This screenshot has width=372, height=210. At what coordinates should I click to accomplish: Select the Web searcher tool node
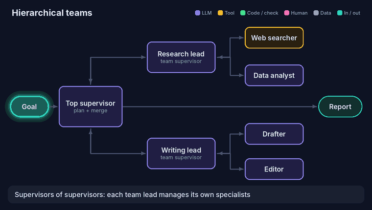[x=274, y=38]
